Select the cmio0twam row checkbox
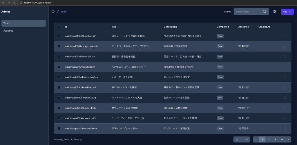This screenshot has width=297, height=145. (59, 98)
